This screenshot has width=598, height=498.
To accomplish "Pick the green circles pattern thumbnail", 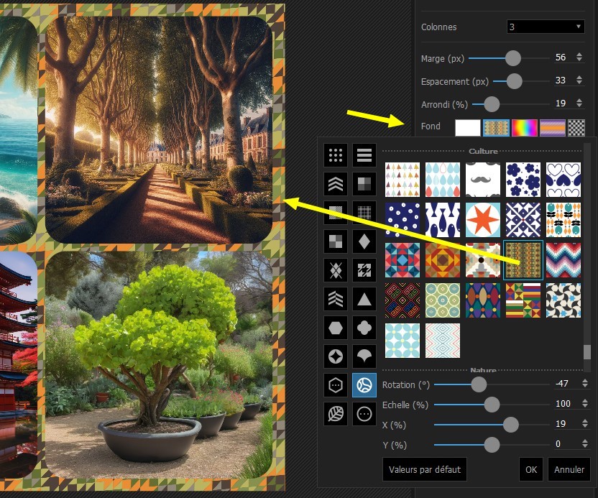I will [443, 300].
